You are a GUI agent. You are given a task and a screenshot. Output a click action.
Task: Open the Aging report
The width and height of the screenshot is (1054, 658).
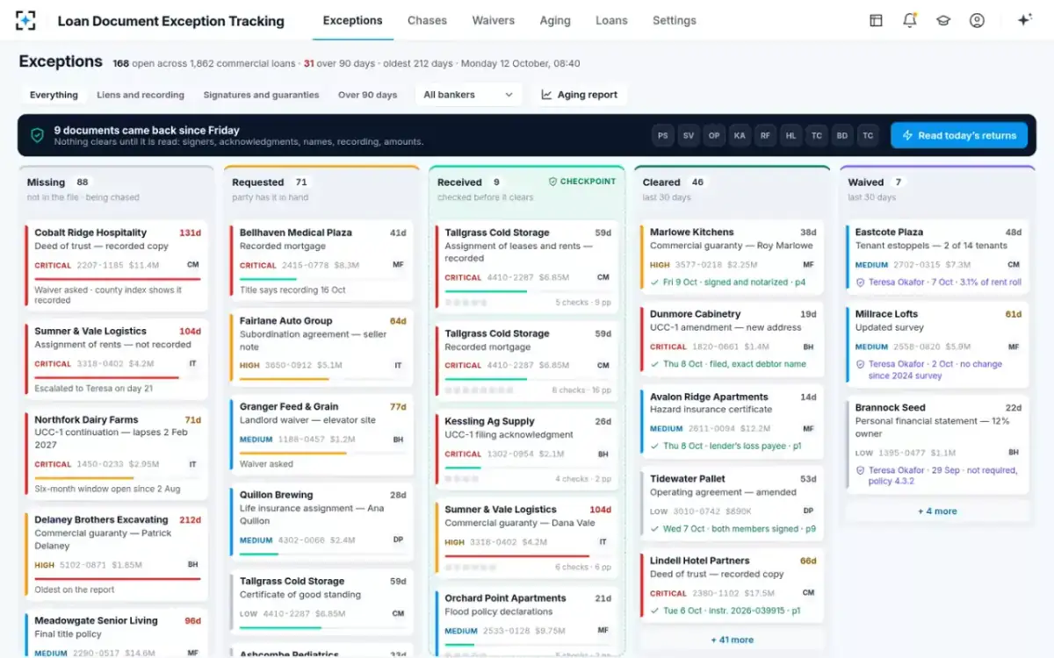579,95
